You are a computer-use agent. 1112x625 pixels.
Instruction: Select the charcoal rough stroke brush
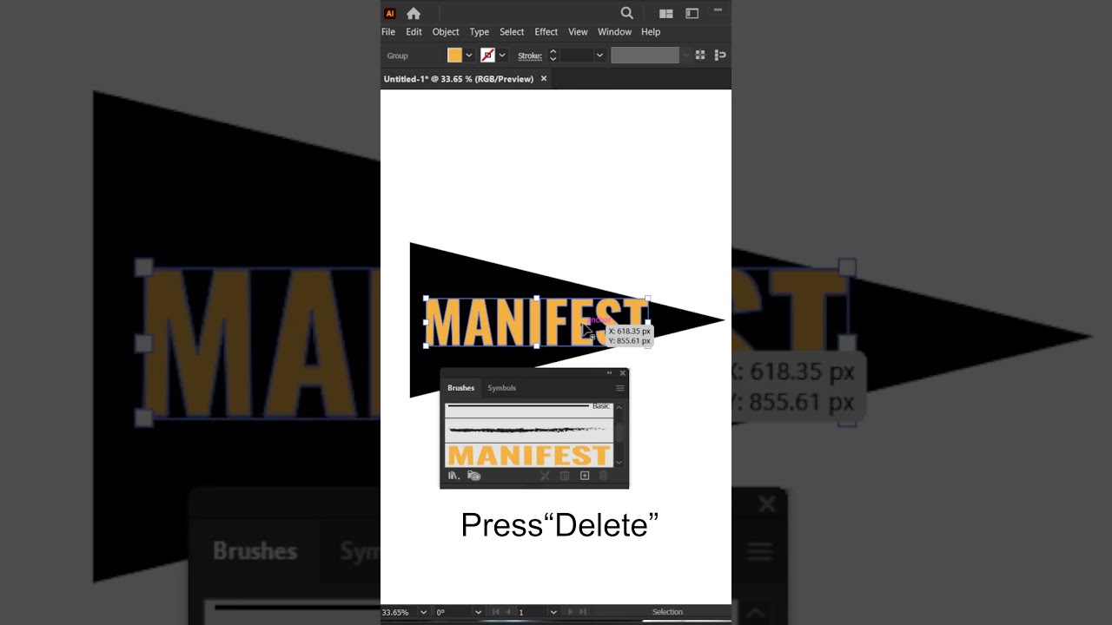click(529, 429)
